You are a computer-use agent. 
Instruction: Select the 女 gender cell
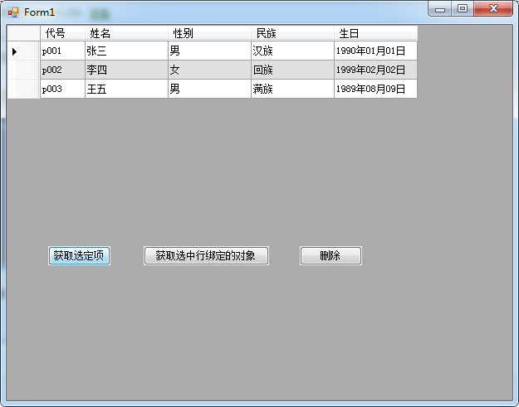pyautogui.click(x=209, y=70)
